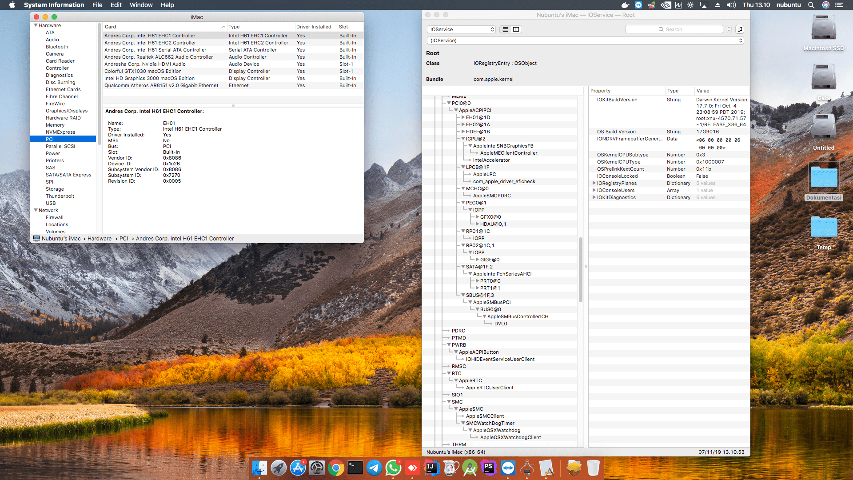Click Hardware in the breadcrumb path bar
This screenshot has width=853, height=480.
(100, 238)
